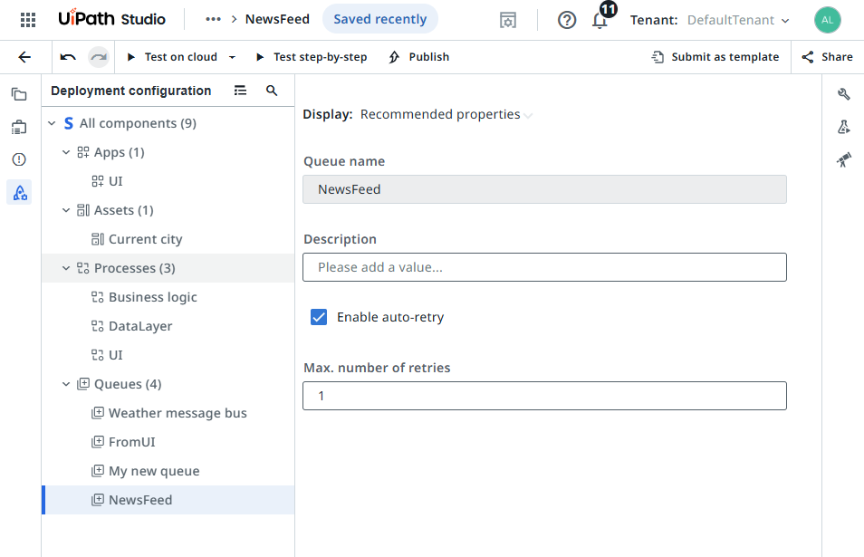
Task: Collapse the Assets (1) group
Action: (x=66, y=210)
